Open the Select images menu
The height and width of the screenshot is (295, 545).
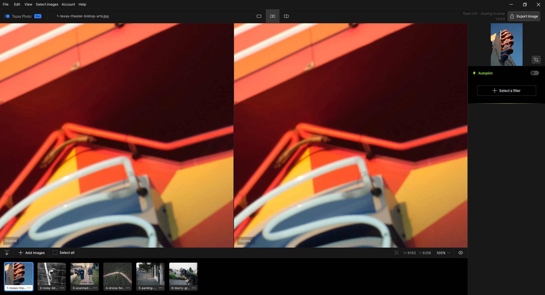tap(47, 4)
